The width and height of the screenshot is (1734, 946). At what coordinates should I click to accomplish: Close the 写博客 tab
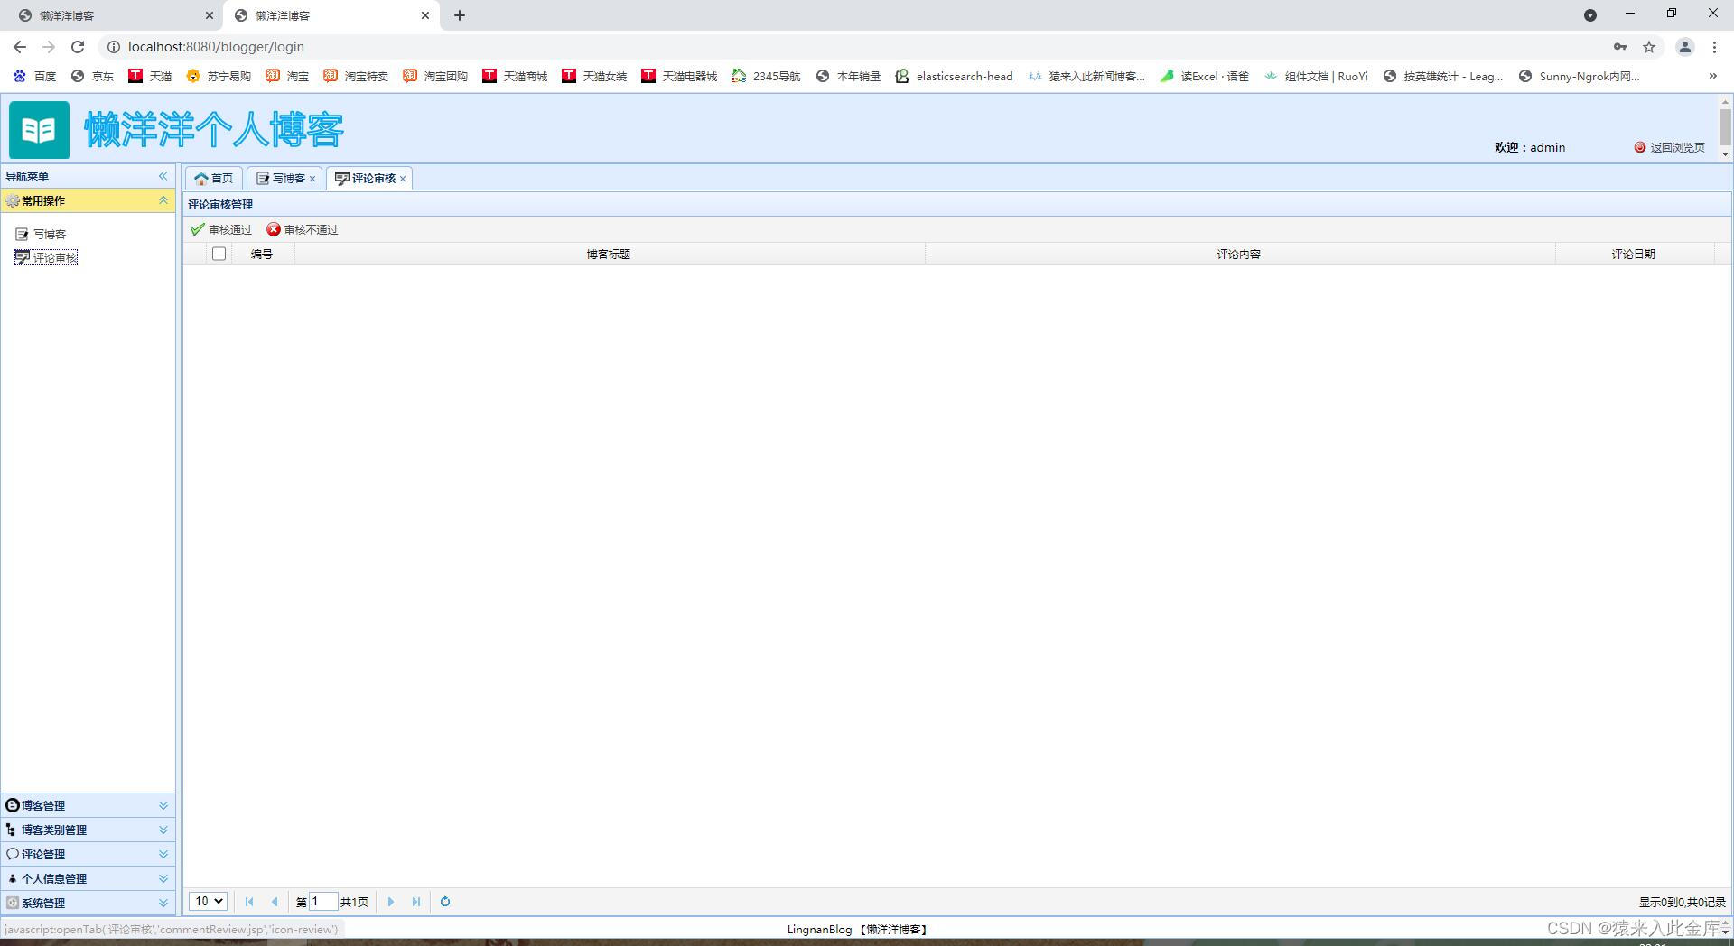(x=312, y=179)
